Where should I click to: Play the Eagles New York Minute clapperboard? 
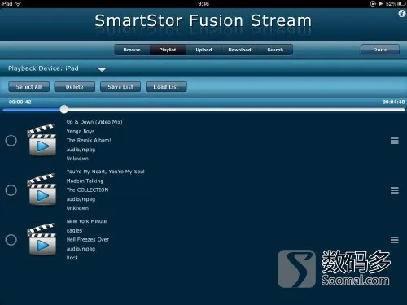(42, 240)
